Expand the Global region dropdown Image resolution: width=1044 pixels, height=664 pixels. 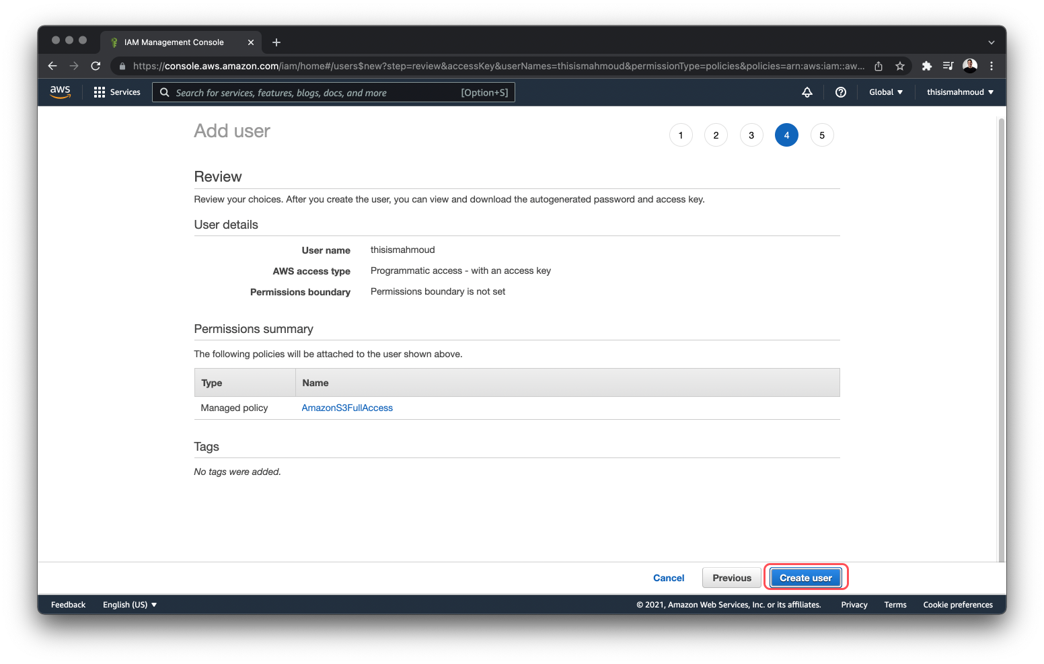[885, 92]
